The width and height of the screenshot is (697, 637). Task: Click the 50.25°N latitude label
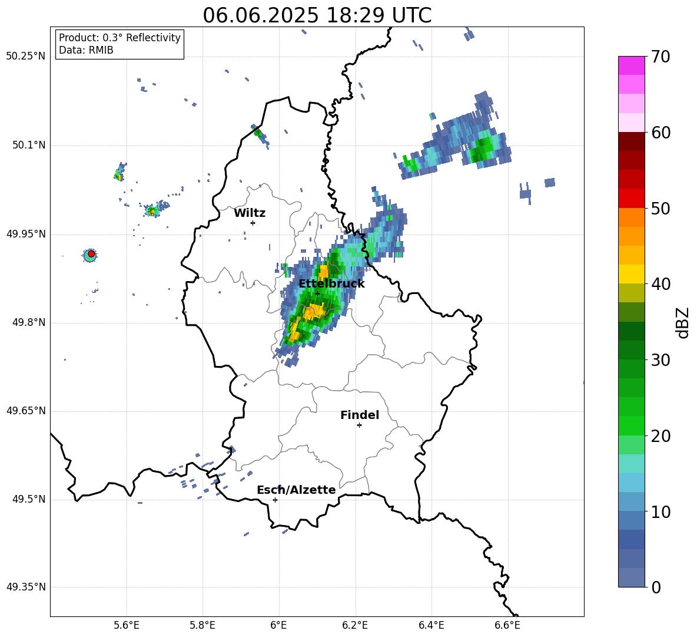tap(26, 57)
